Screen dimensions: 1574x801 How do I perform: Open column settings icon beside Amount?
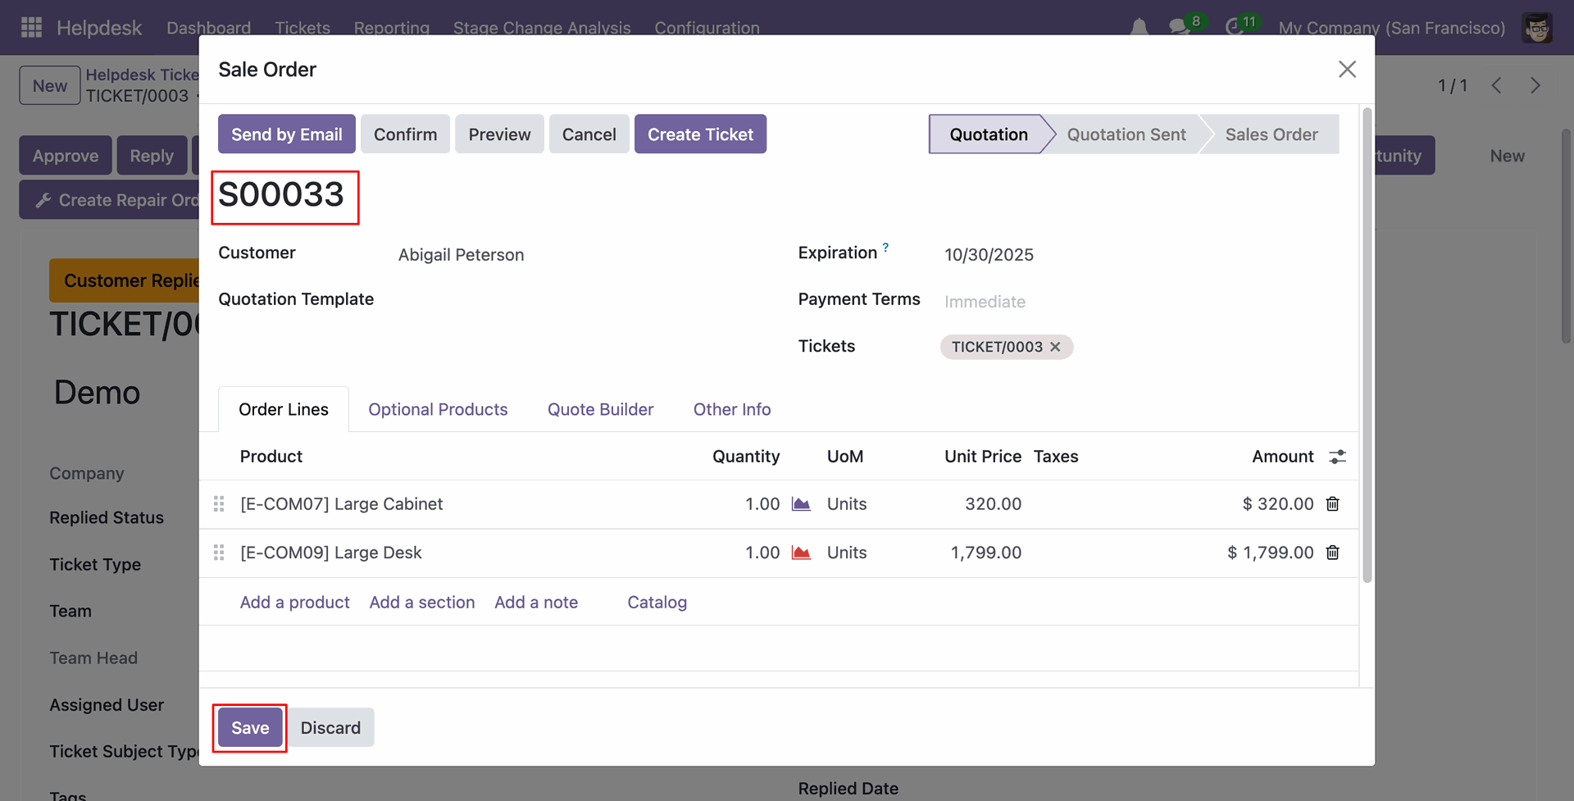(x=1337, y=457)
